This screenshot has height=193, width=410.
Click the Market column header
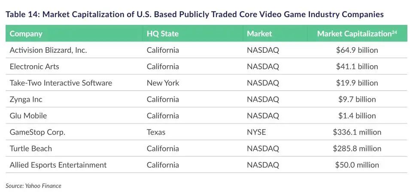(x=259, y=34)
